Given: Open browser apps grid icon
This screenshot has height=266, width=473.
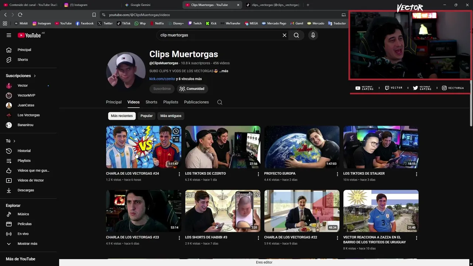Looking at the screenshot, I should point(5,23).
